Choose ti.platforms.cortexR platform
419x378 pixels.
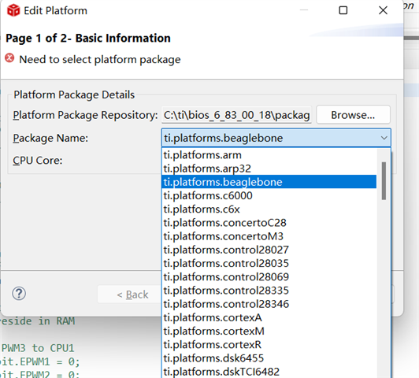269,345
